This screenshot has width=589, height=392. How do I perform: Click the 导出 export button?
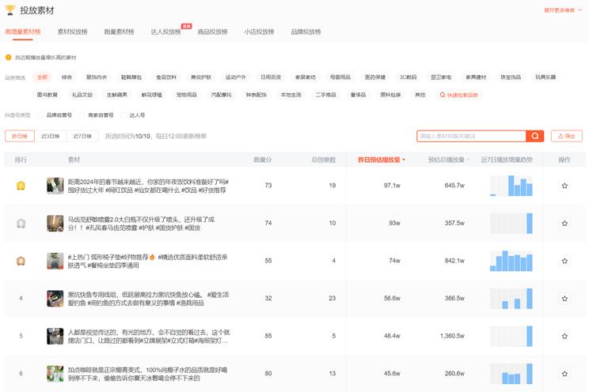tap(566, 136)
